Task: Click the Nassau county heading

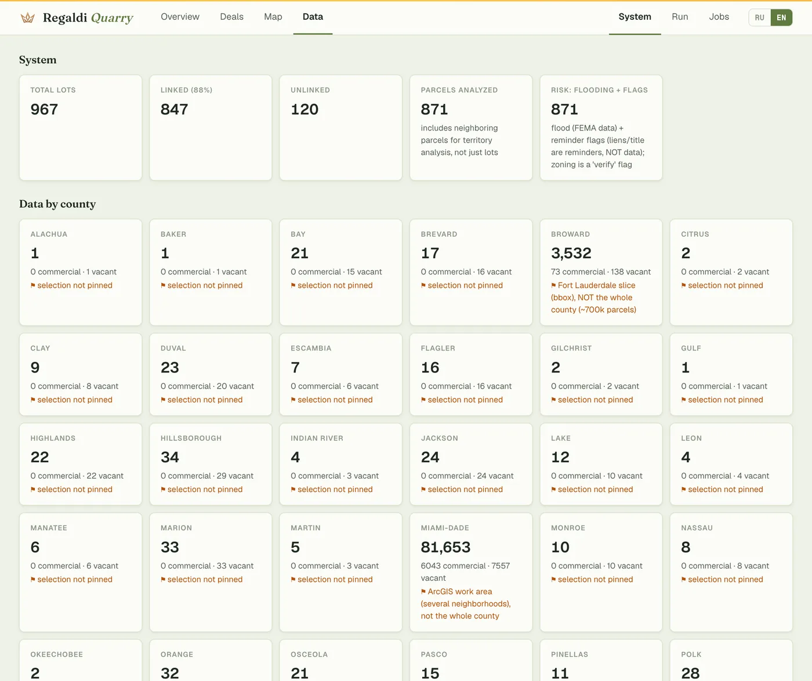Action: pos(697,528)
